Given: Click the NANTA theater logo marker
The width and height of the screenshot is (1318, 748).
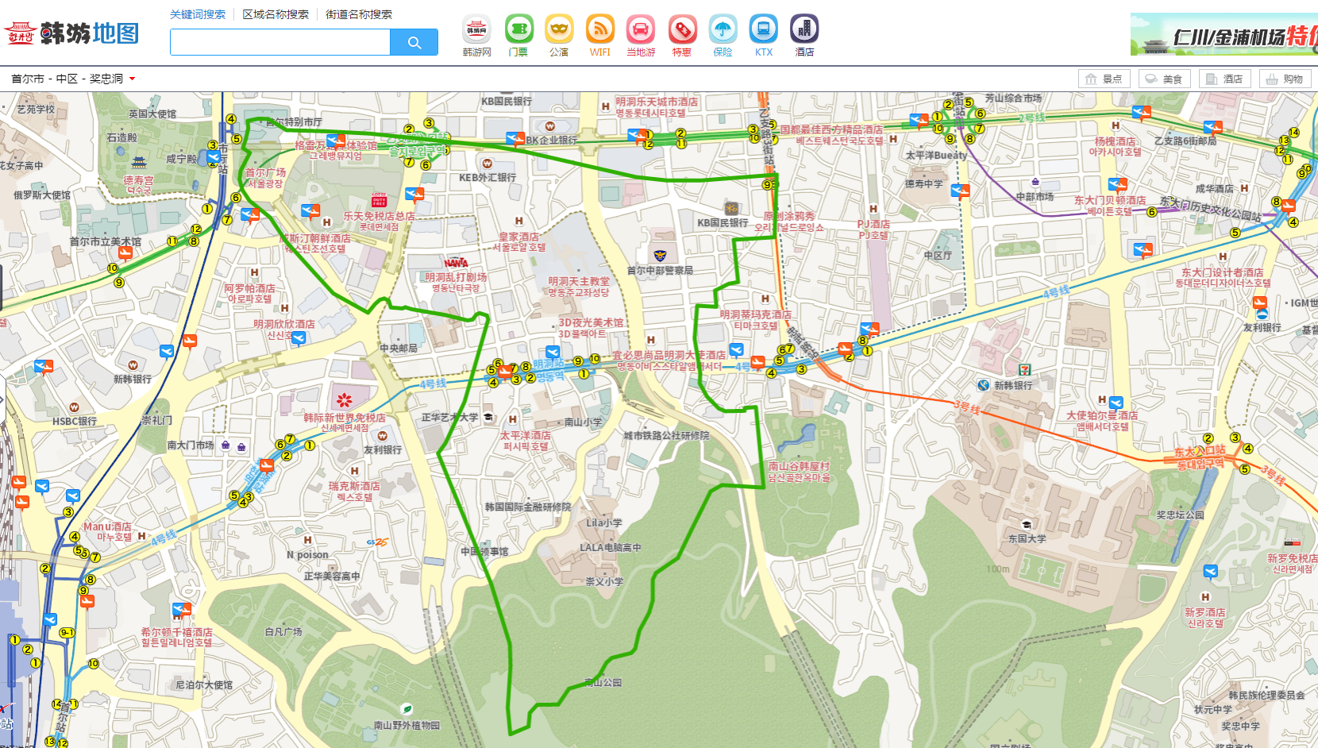Looking at the screenshot, I should (x=456, y=263).
